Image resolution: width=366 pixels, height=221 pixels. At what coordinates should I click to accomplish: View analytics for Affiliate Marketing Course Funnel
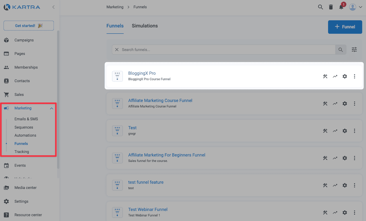click(335, 104)
